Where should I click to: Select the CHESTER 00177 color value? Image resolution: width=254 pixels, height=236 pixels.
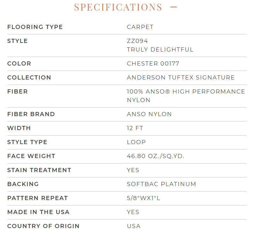click(x=153, y=64)
